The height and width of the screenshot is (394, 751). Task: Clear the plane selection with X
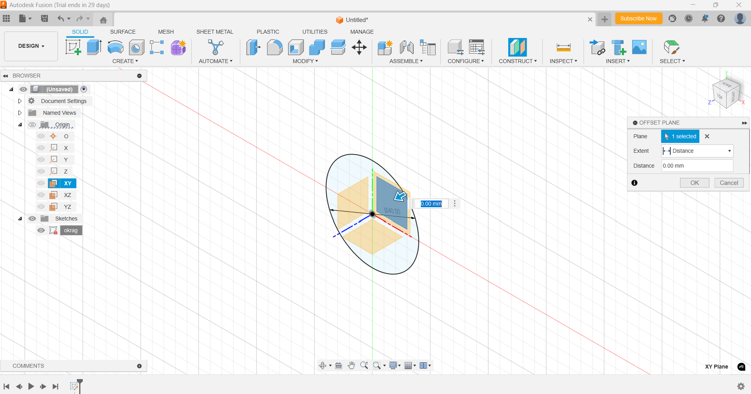[x=707, y=136]
